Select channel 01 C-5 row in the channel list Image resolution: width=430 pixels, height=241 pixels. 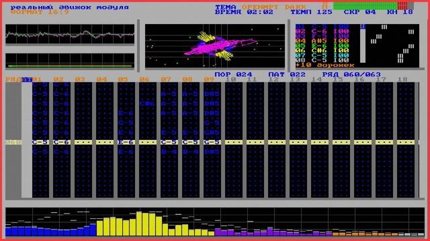pyautogui.click(x=322, y=27)
